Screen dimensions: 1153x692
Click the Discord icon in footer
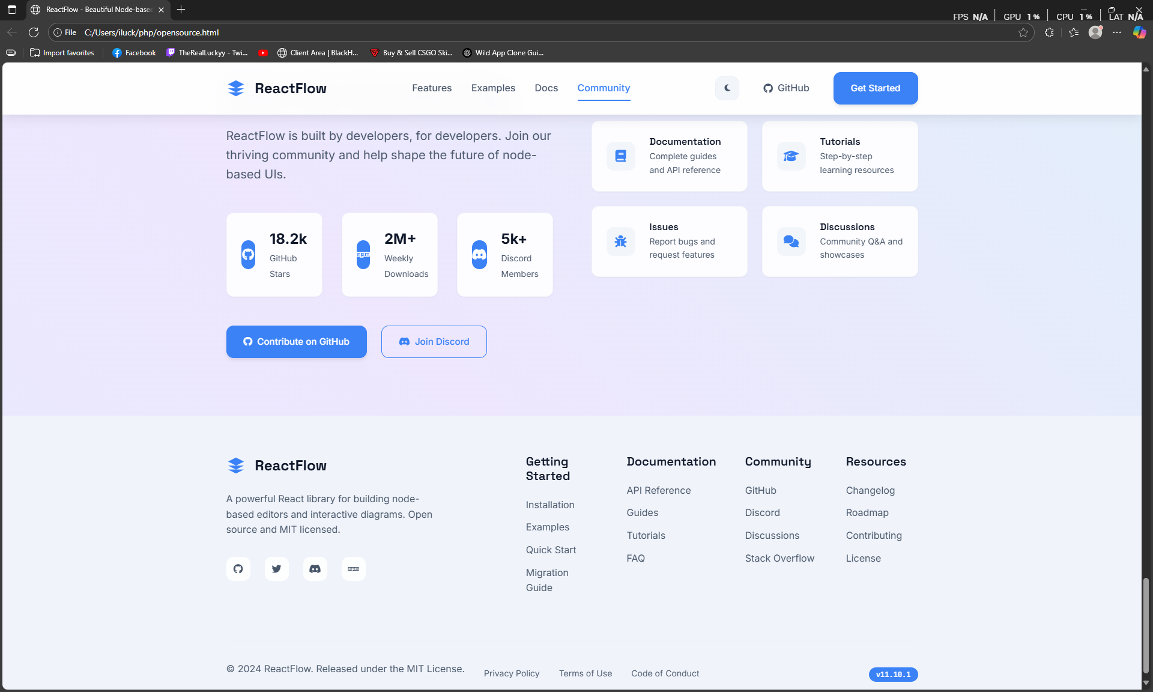315,569
